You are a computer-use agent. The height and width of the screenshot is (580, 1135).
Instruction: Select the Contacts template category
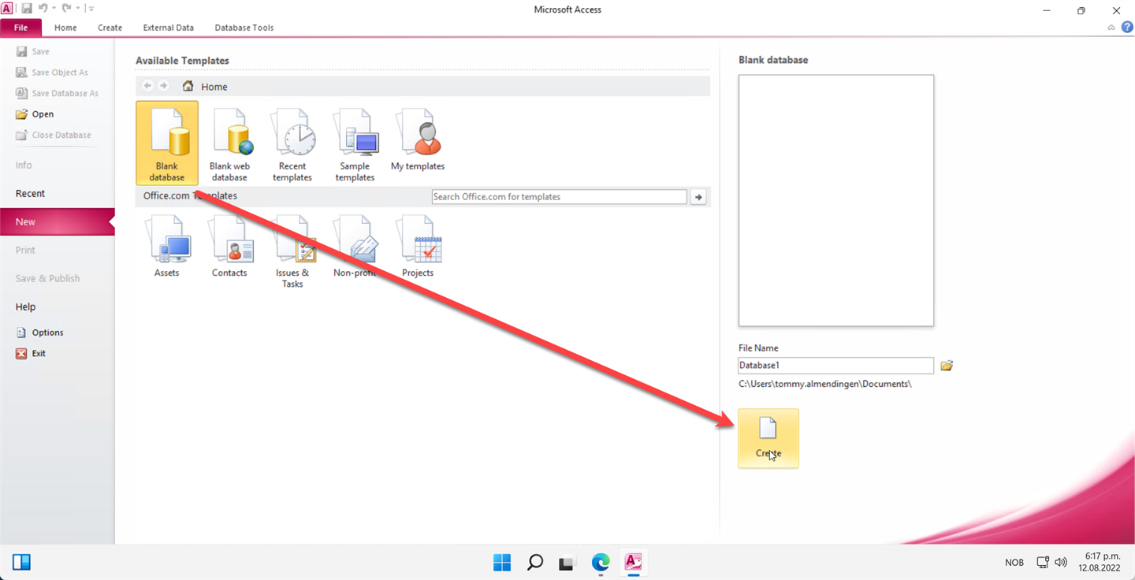tap(229, 247)
